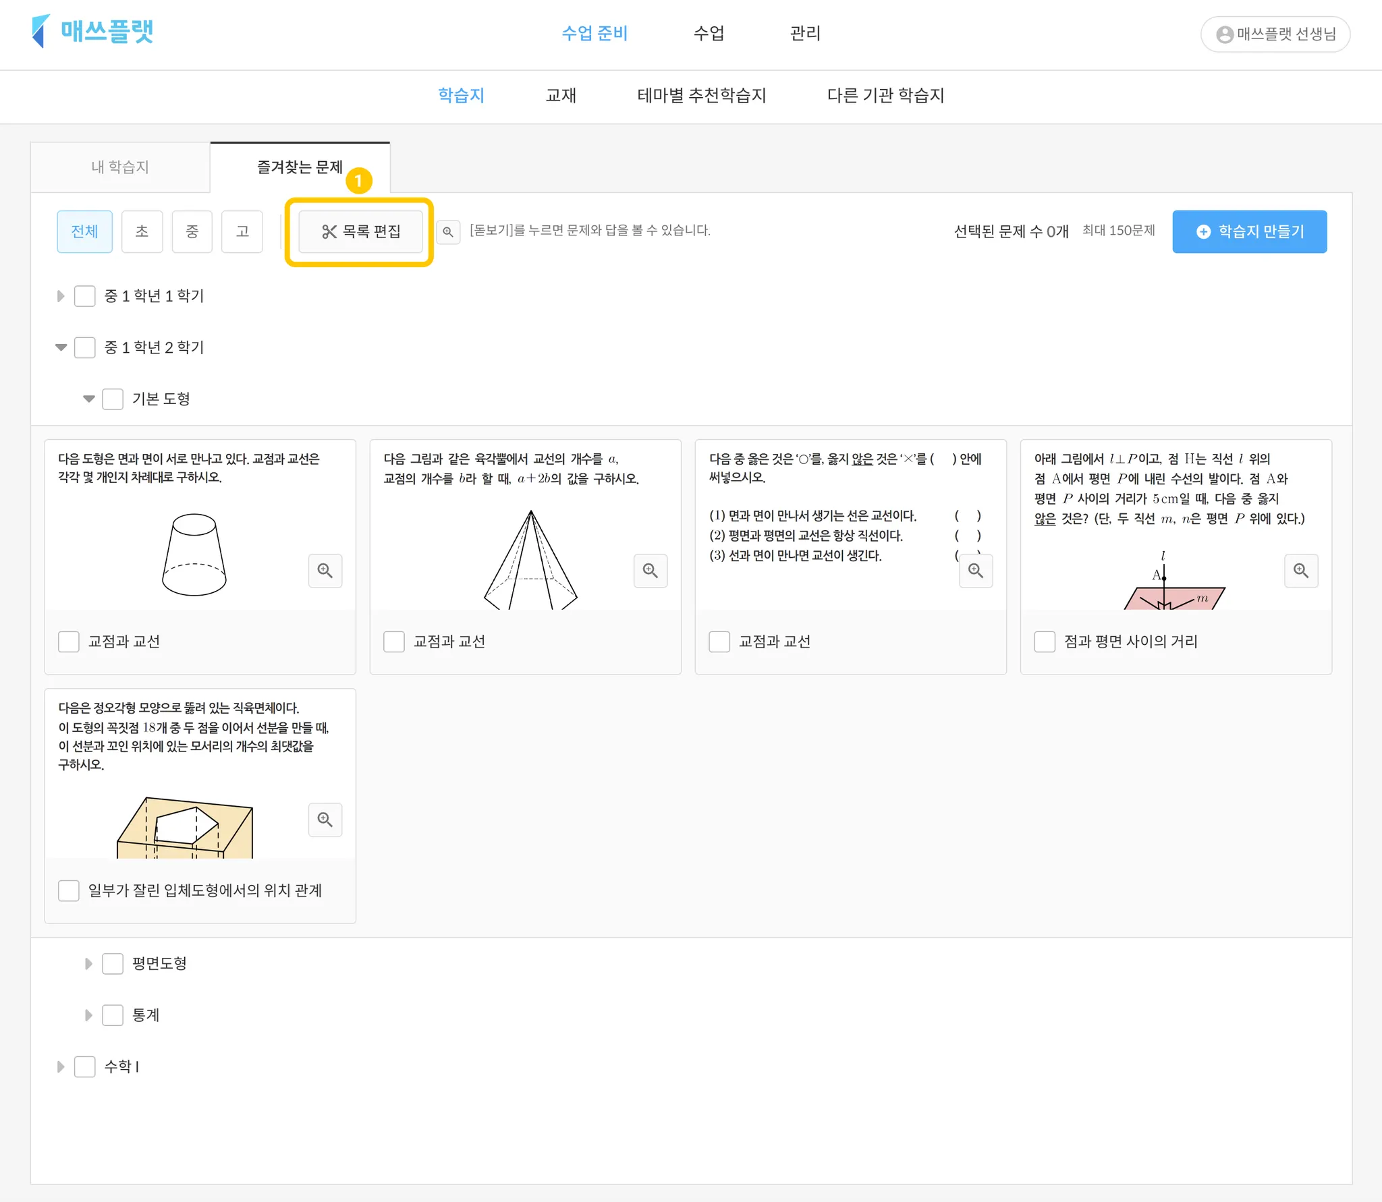Open the 테마별 추천학습지 menu
1382x1202 pixels.
[701, 95]
